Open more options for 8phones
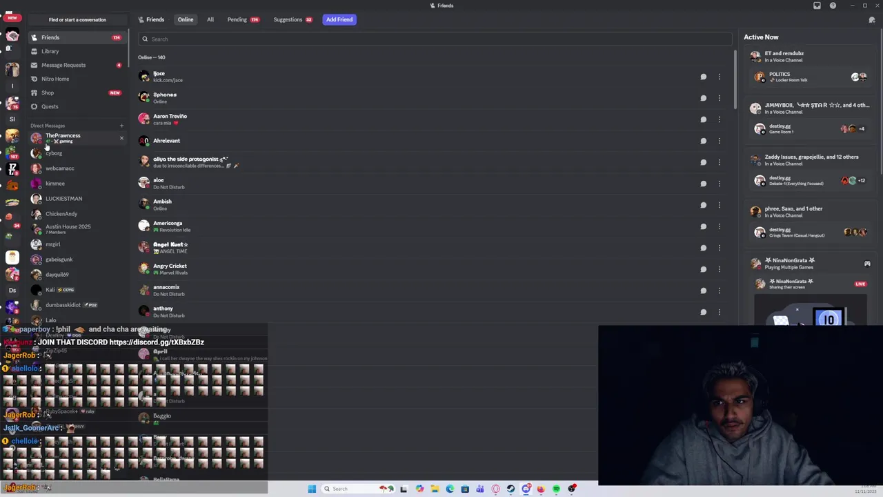 coord(719,98)
